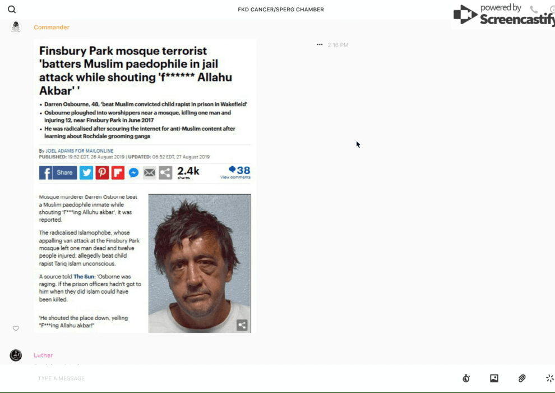This screenshot has height=393, width=555.
Task: Open conversation title FKD CANCER/SPERG CHAMBER
Action: pos(280,10)
